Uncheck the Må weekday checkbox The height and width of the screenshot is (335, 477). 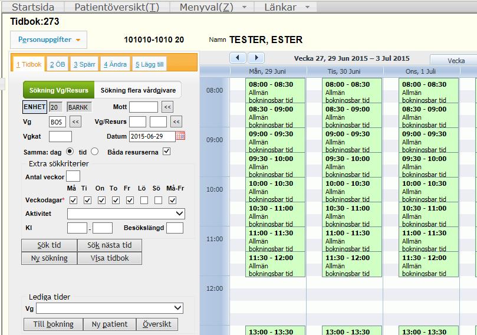click(x=73, y=200)
